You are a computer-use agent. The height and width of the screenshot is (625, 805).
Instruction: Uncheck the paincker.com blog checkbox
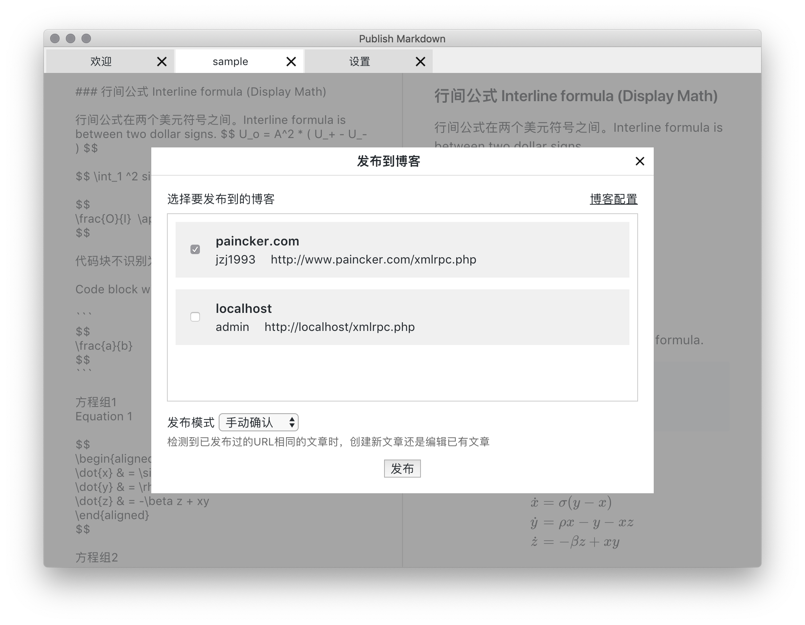coord(195,249)
